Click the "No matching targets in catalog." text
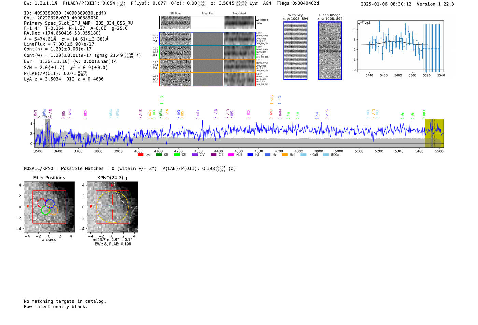This screenshot has width=478, height=325. [65, 301]
